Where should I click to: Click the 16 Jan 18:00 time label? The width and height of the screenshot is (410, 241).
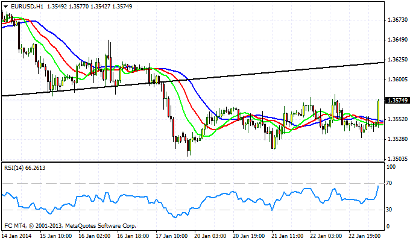[x=133, y=236]
